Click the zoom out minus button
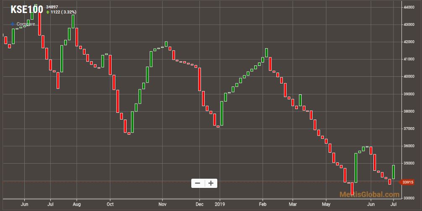The width and height of the screenshot is (422, 211). click(198, 183)
